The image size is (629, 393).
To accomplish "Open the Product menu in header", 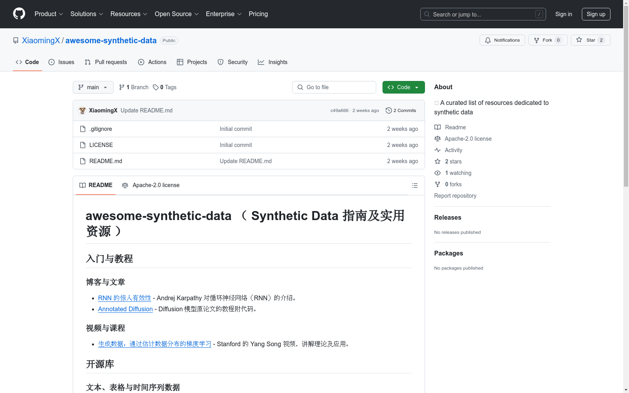I will point(49,14).
